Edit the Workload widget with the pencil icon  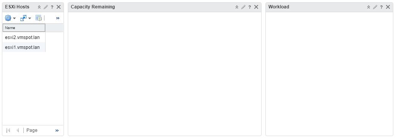(375, 7)
